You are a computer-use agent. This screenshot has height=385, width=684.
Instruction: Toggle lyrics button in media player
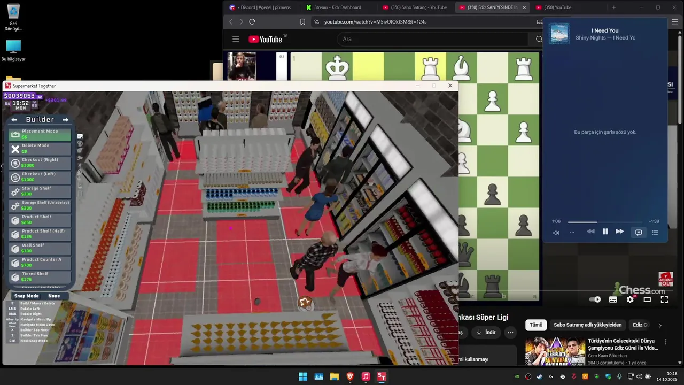(x=639, y=232)
